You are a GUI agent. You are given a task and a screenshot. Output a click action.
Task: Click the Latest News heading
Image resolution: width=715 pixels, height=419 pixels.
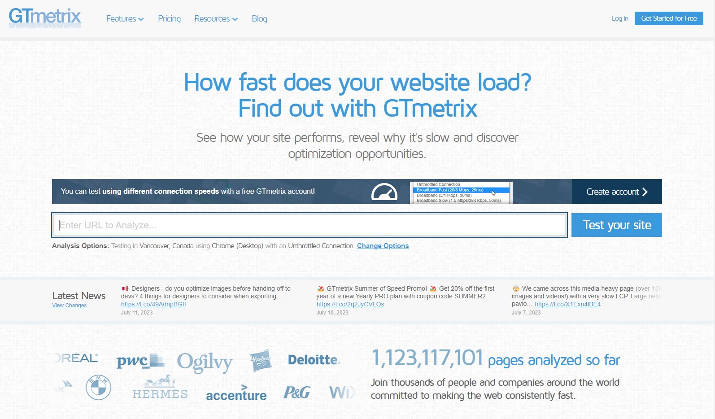[79, 296]
